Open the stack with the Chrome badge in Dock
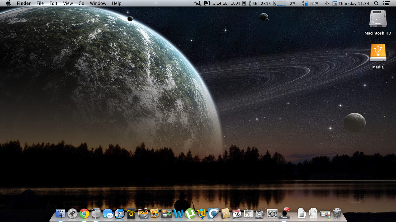The width and height of the screenshot is (396, 222). [x=325, y=214]
